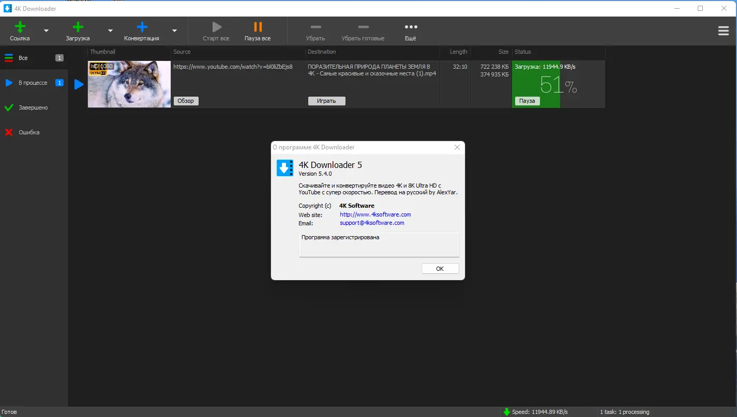Click the Пауза button in Status

[x=527, y=101]
